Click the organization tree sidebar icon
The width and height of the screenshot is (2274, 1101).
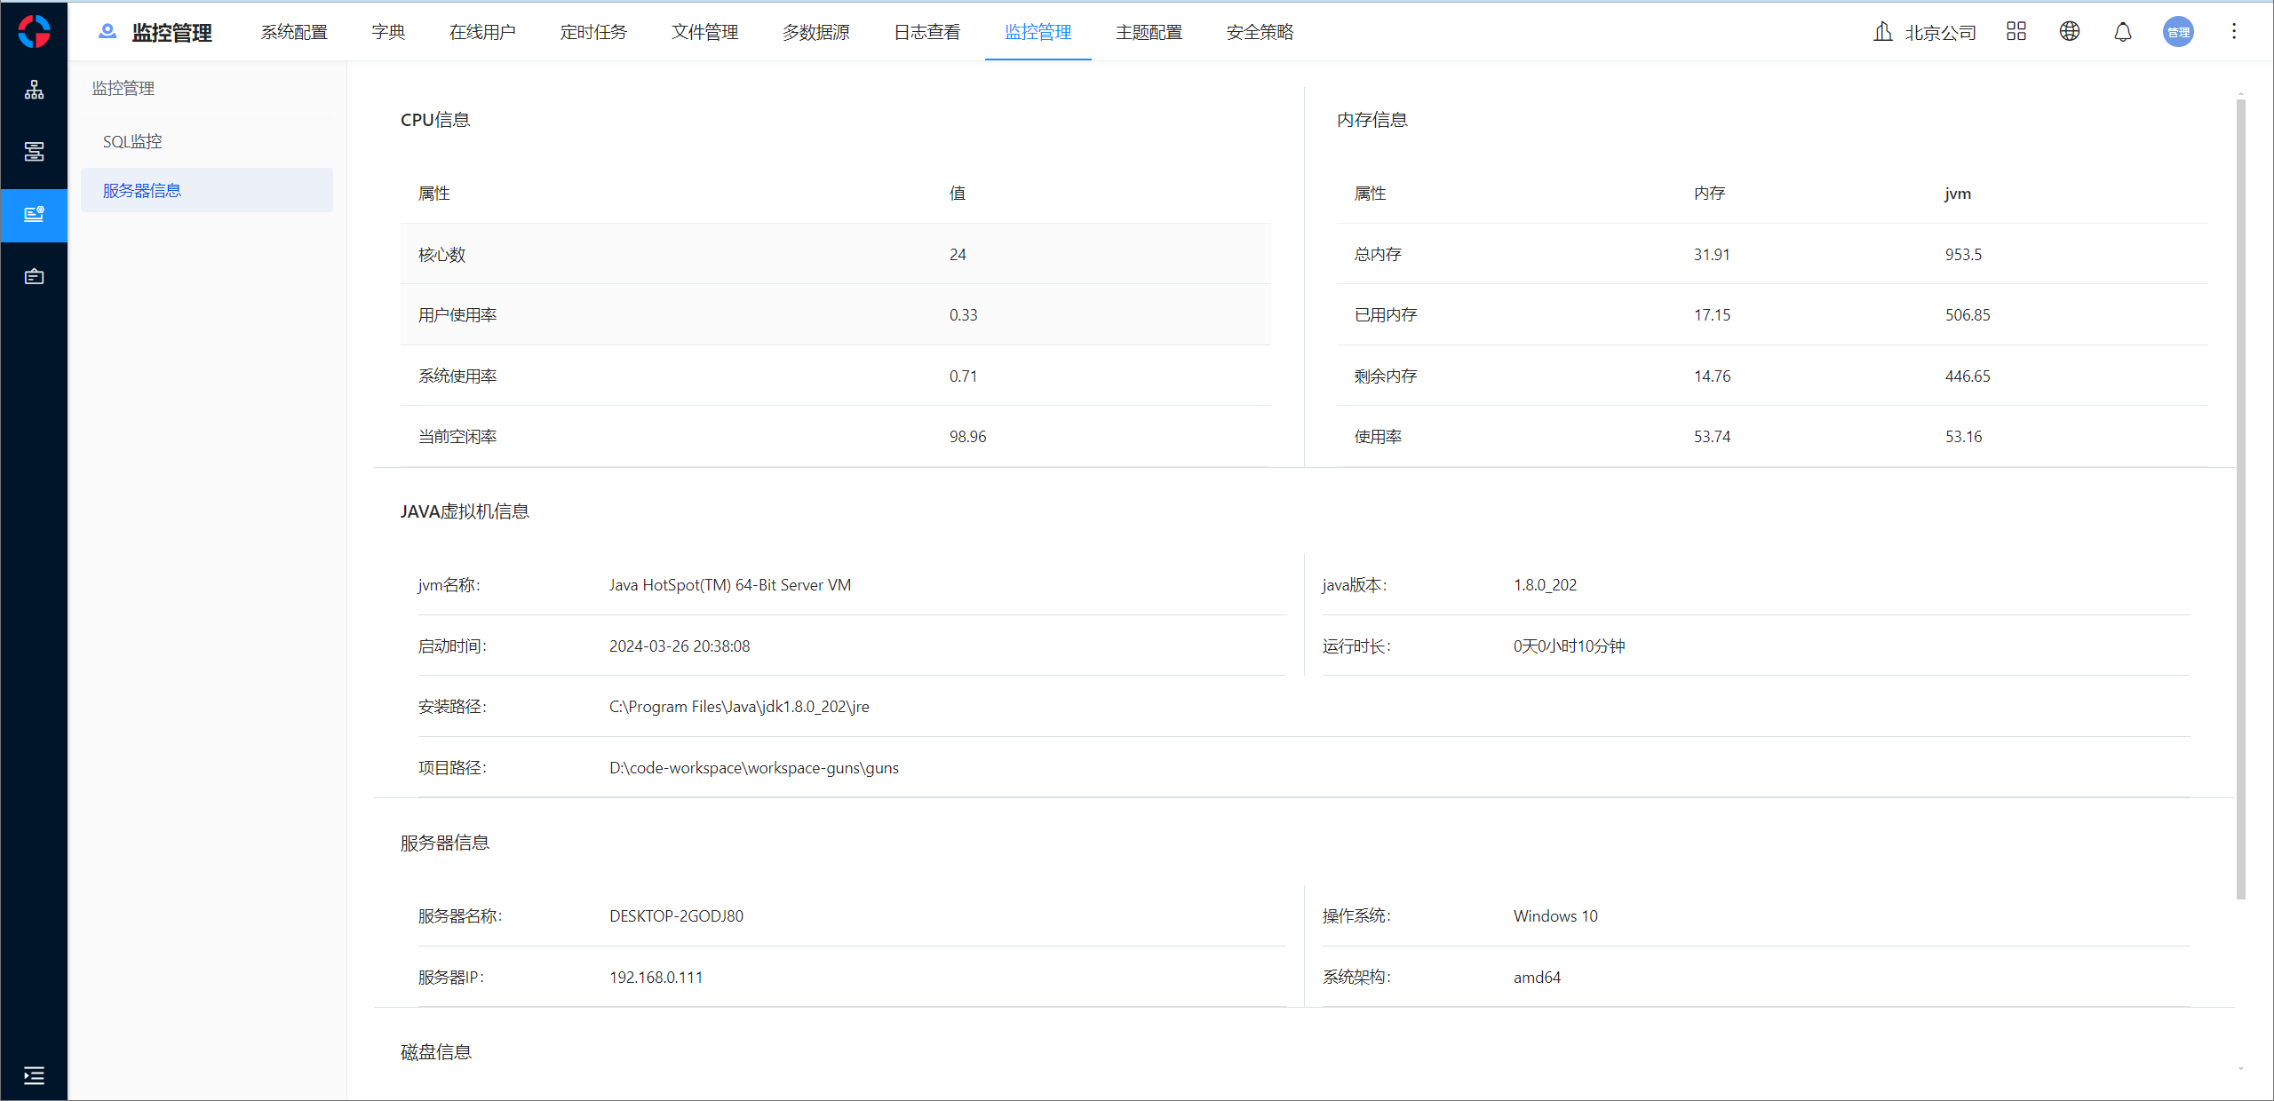click(34, 90)
